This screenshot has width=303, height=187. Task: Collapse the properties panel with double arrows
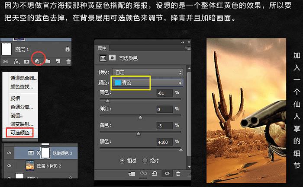coord(182,42)
